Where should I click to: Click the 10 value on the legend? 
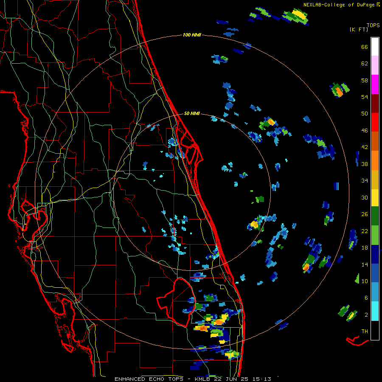pyautogui.click(x=365, y=281)
